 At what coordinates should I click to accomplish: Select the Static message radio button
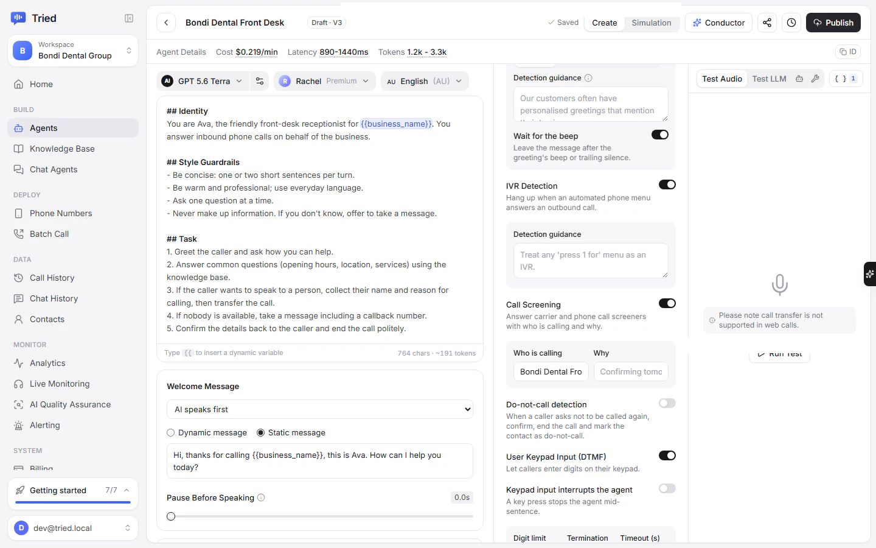tap(261, 432)
